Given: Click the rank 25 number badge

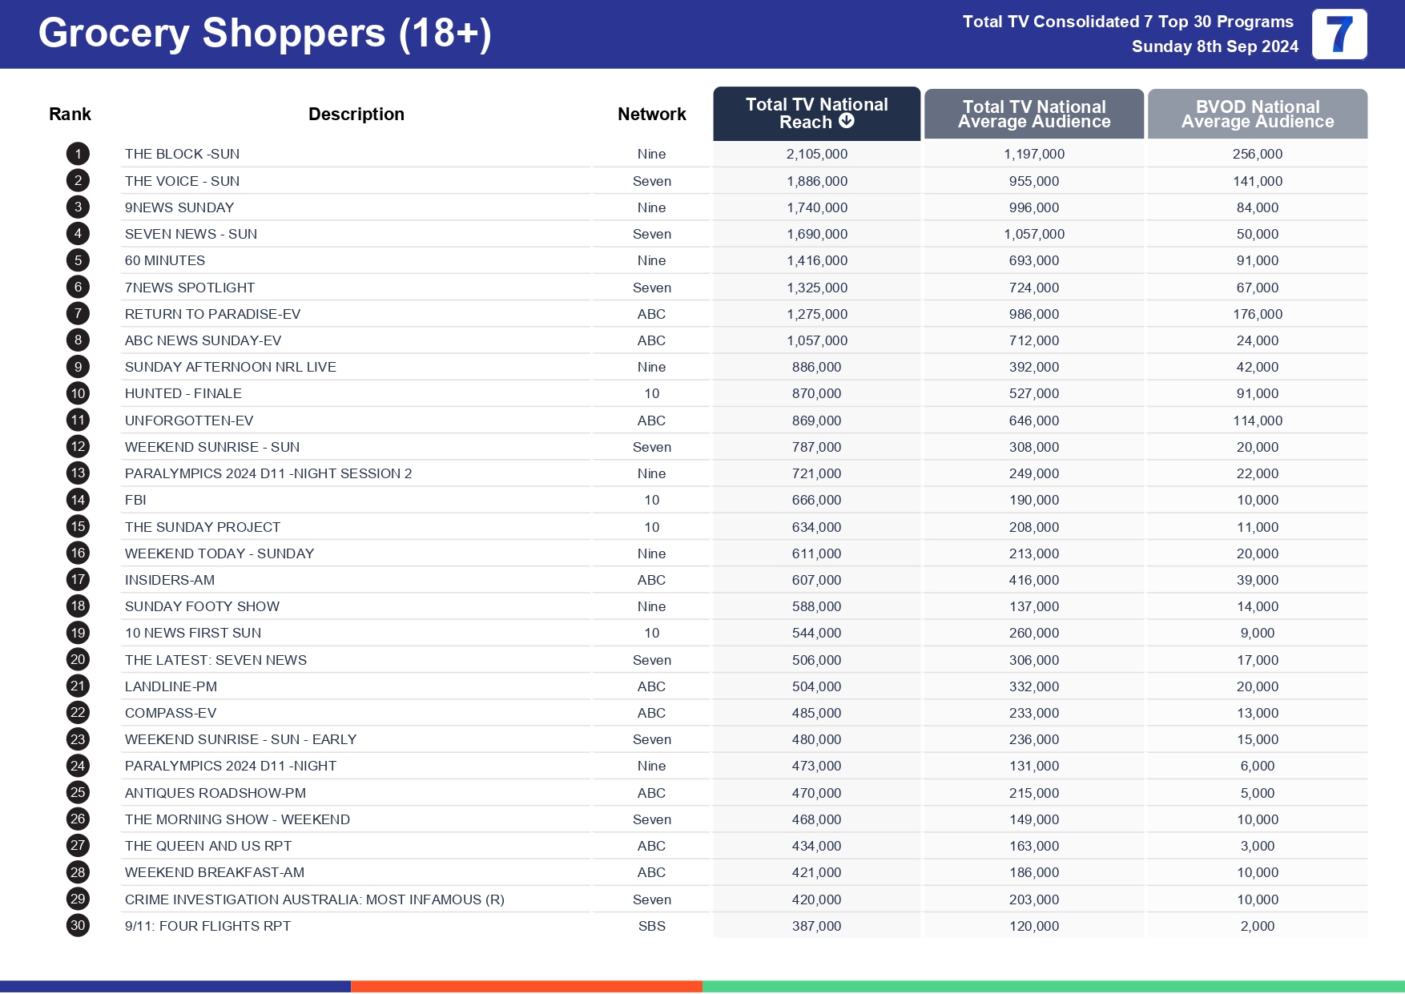Looking at the screenshot, I should pos(78,792).
